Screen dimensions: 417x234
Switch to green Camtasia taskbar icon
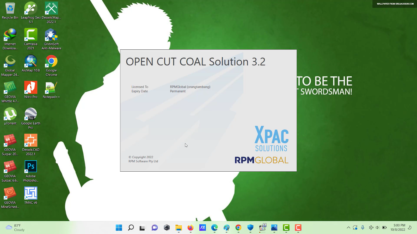(x=286, y=228)
